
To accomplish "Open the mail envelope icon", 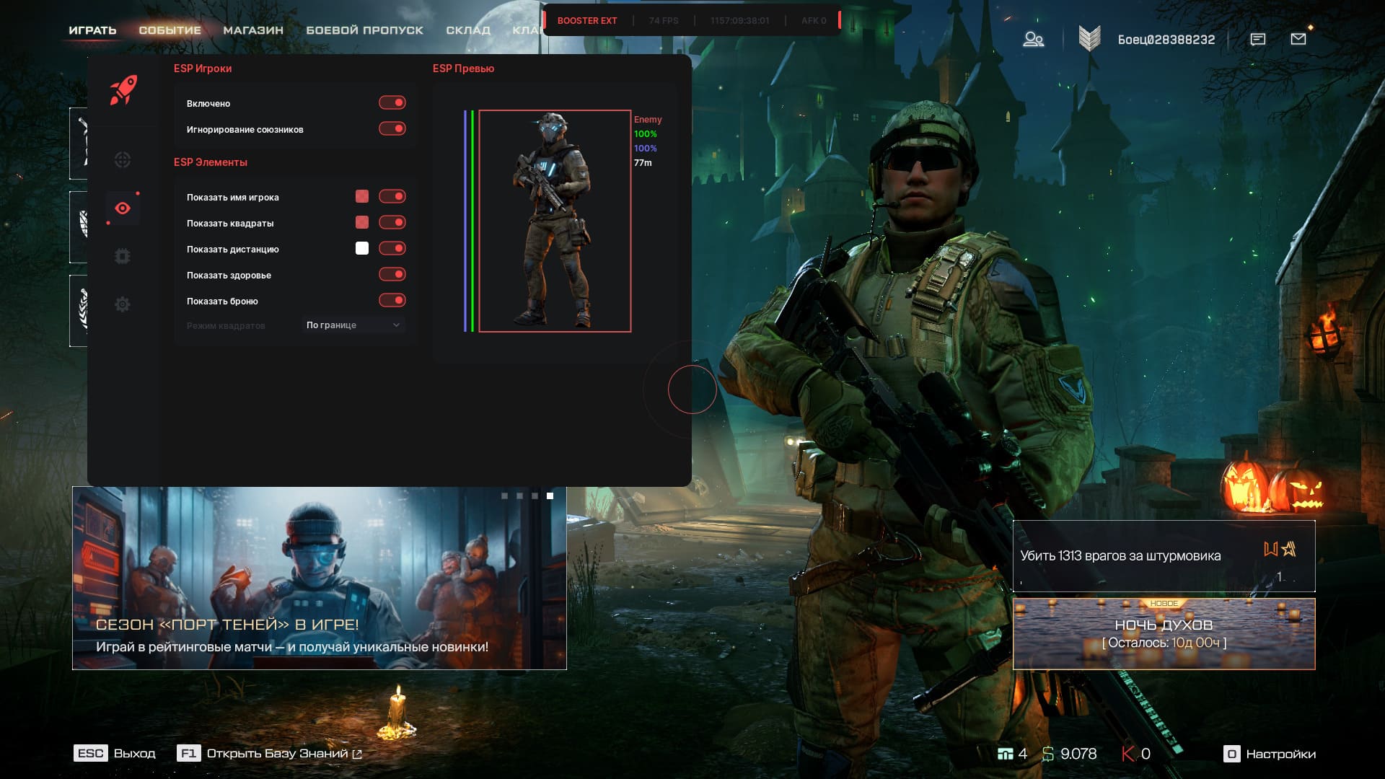I will click(x=1298, y=39).
